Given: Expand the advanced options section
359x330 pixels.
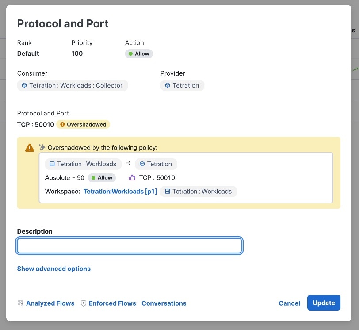Looking at the screenshot, I should pos(53,269).
